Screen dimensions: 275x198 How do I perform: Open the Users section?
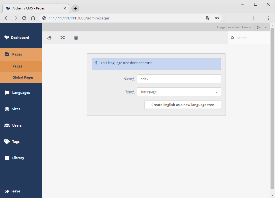[x=17, y=126]
